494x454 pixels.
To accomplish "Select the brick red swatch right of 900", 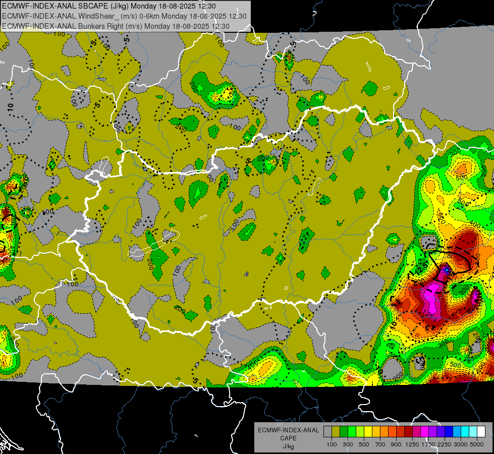I will [x=401, y=432].
